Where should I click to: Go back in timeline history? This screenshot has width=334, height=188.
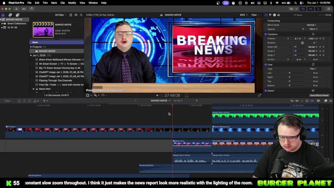[136, 101]
